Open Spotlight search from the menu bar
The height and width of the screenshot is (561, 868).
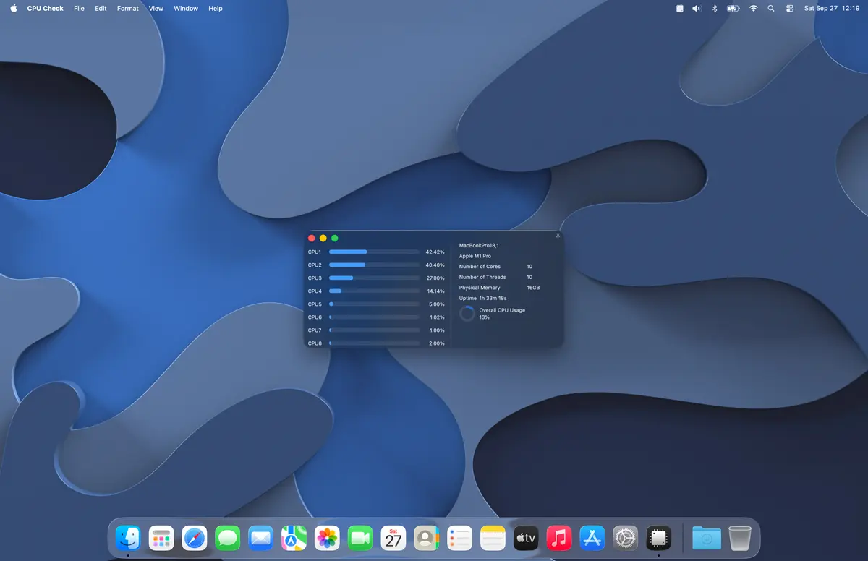point(771,9)
